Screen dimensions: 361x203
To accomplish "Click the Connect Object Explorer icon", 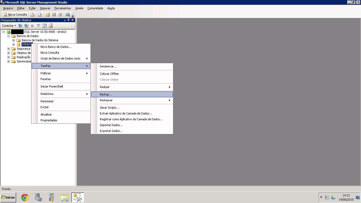I will coord(20,26).
